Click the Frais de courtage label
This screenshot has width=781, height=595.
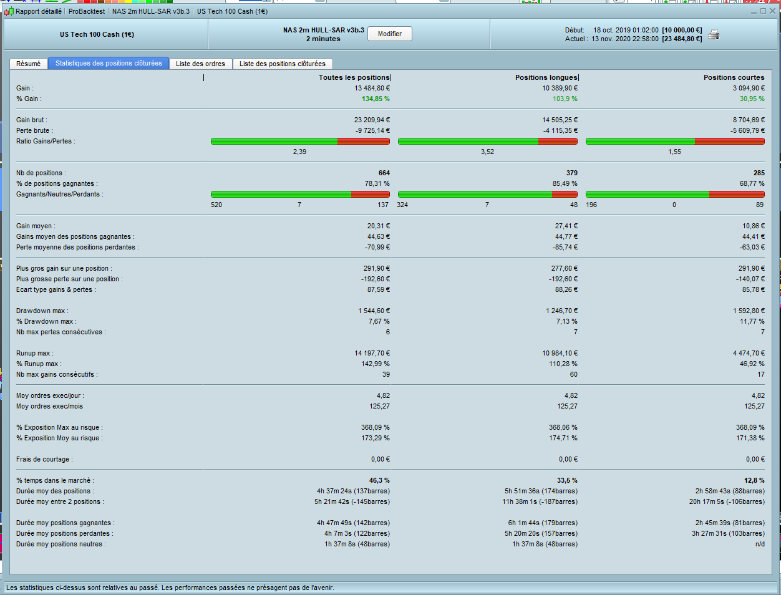click(44, 459)
